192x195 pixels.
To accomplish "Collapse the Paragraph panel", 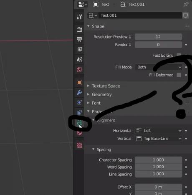I will coord(88,111).
